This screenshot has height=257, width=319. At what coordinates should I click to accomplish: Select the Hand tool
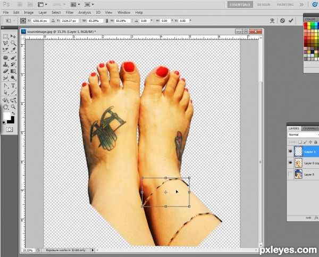(5, 107)
